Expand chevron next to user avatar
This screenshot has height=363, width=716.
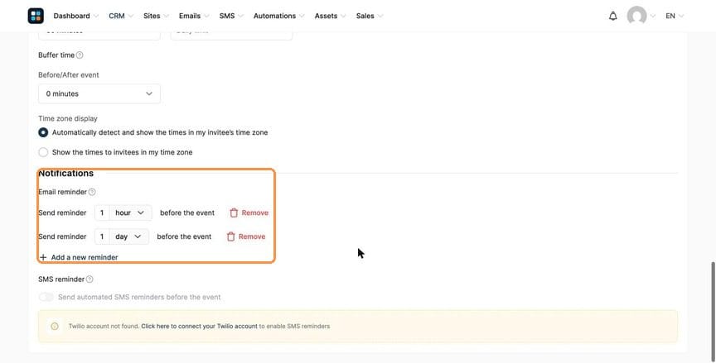(652, 16)
